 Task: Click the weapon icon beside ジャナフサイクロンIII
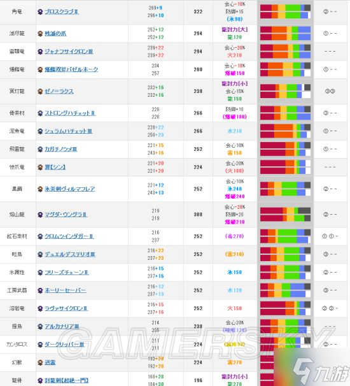pos(40,52)
